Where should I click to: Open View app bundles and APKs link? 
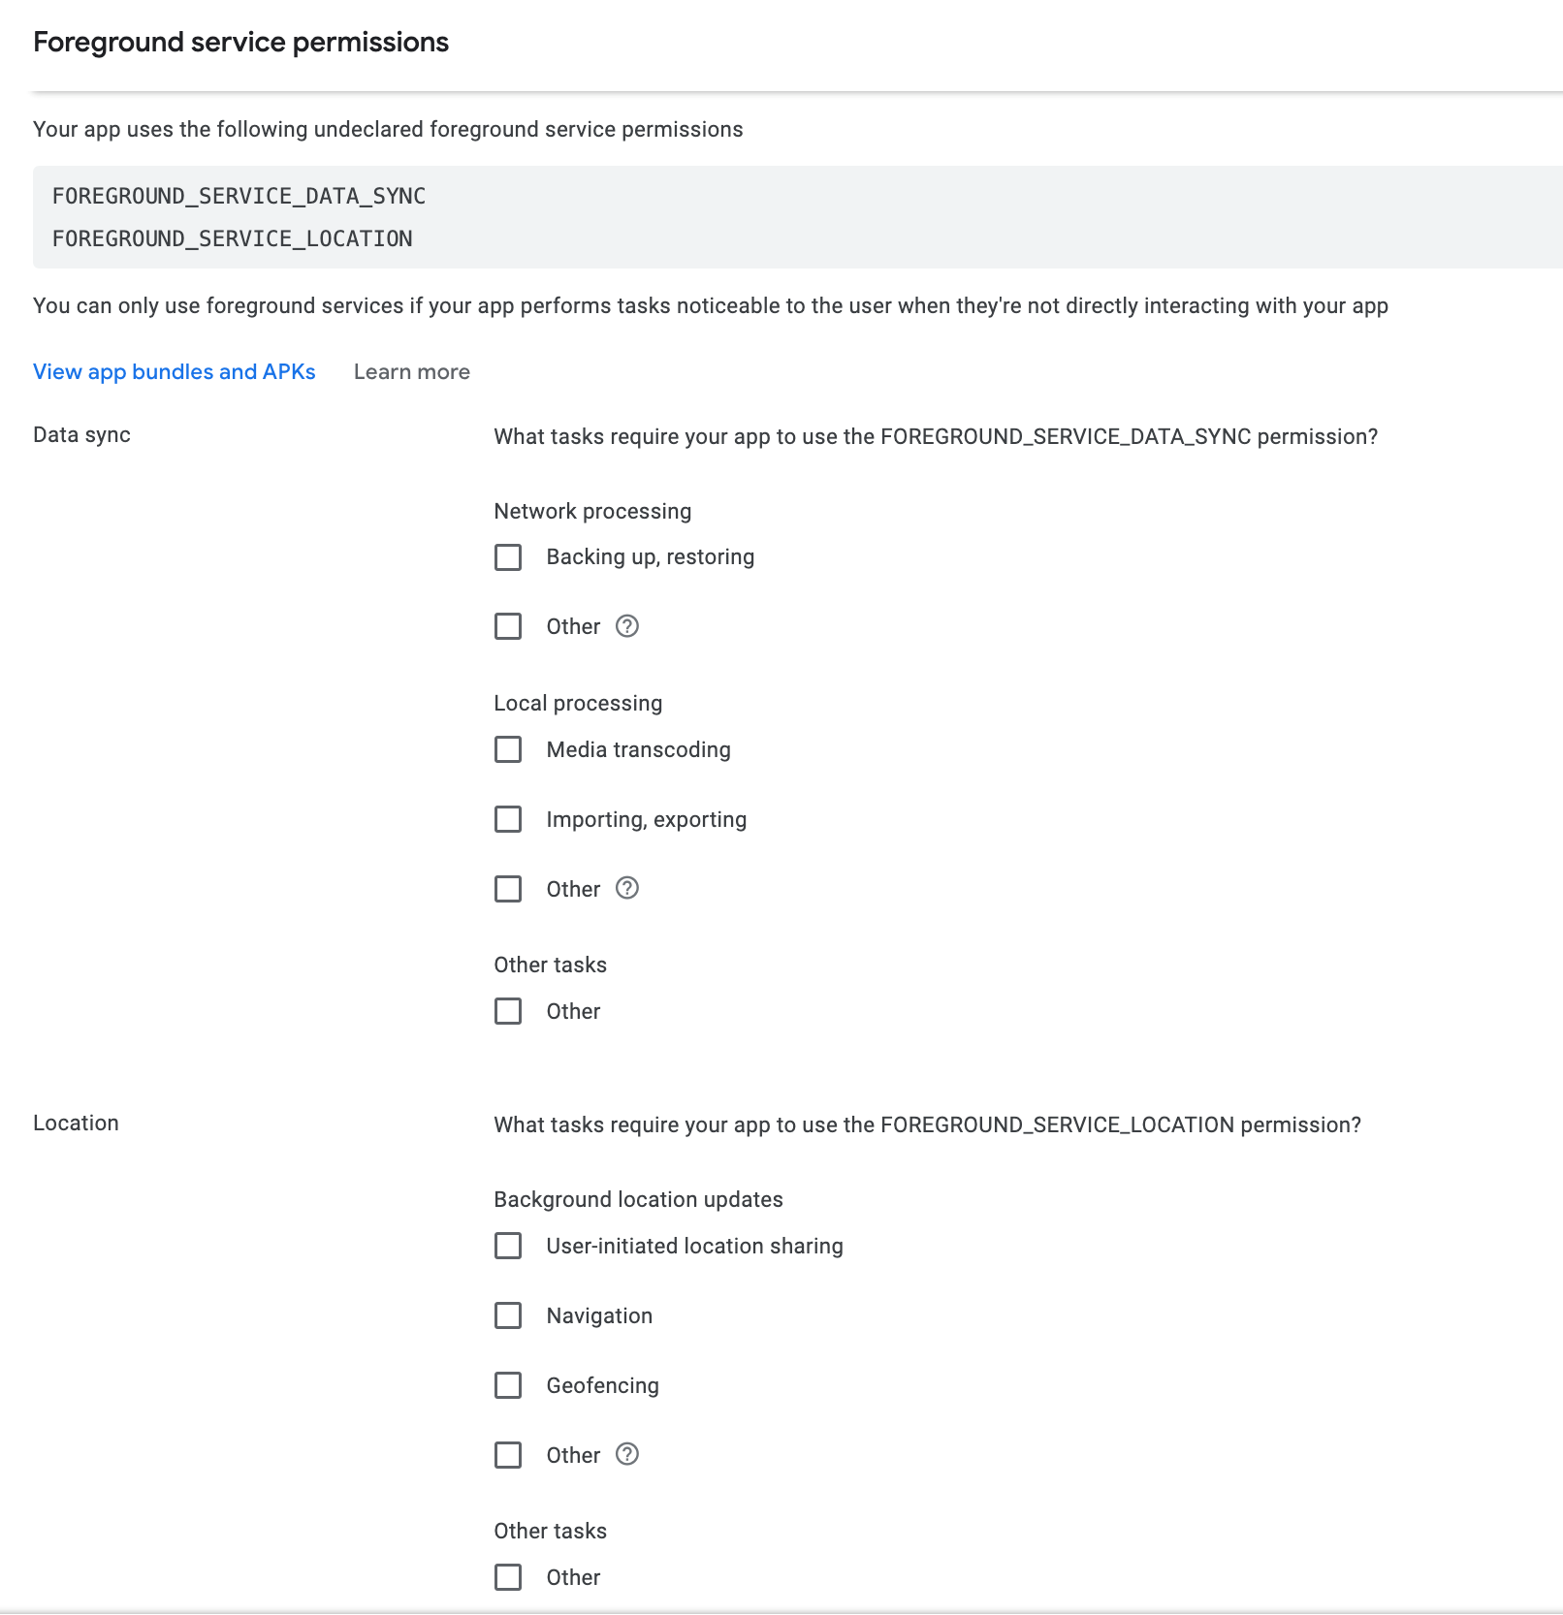click(x=175, y=372)
